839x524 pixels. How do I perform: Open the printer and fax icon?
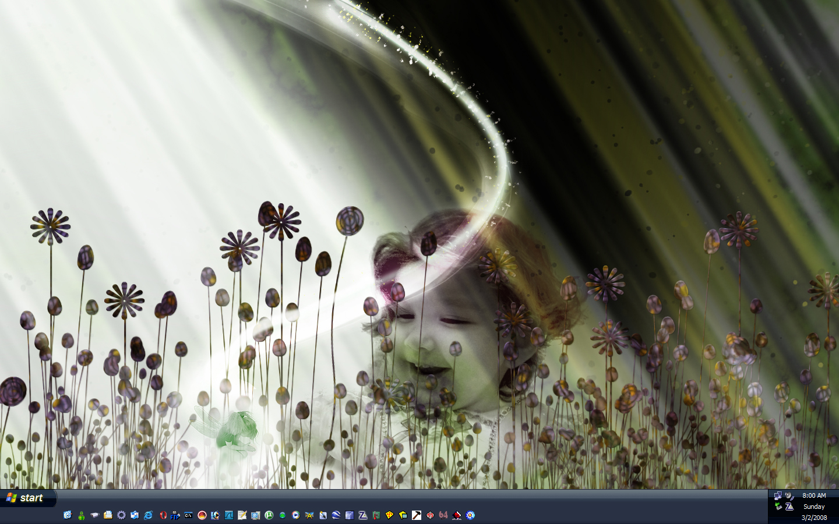click(x=108, y=515)
